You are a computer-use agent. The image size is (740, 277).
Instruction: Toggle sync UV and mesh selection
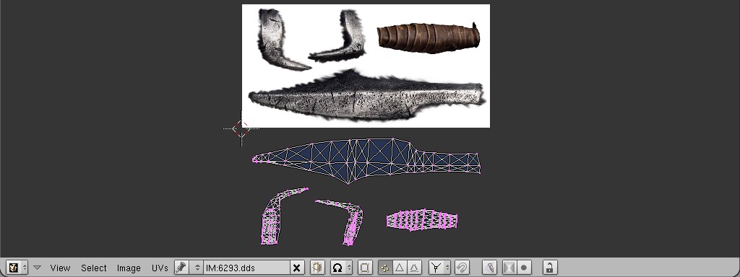click(x=364, y=268)
